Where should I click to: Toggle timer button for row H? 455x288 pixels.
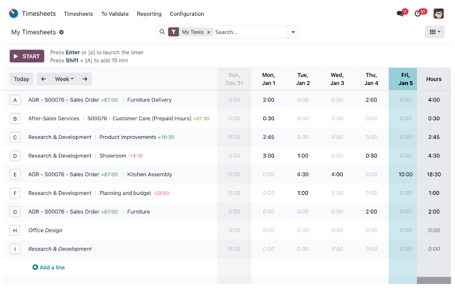15,231
